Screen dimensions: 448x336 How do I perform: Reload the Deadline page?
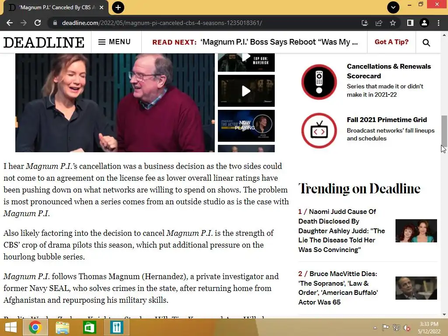tap(38, 23)
